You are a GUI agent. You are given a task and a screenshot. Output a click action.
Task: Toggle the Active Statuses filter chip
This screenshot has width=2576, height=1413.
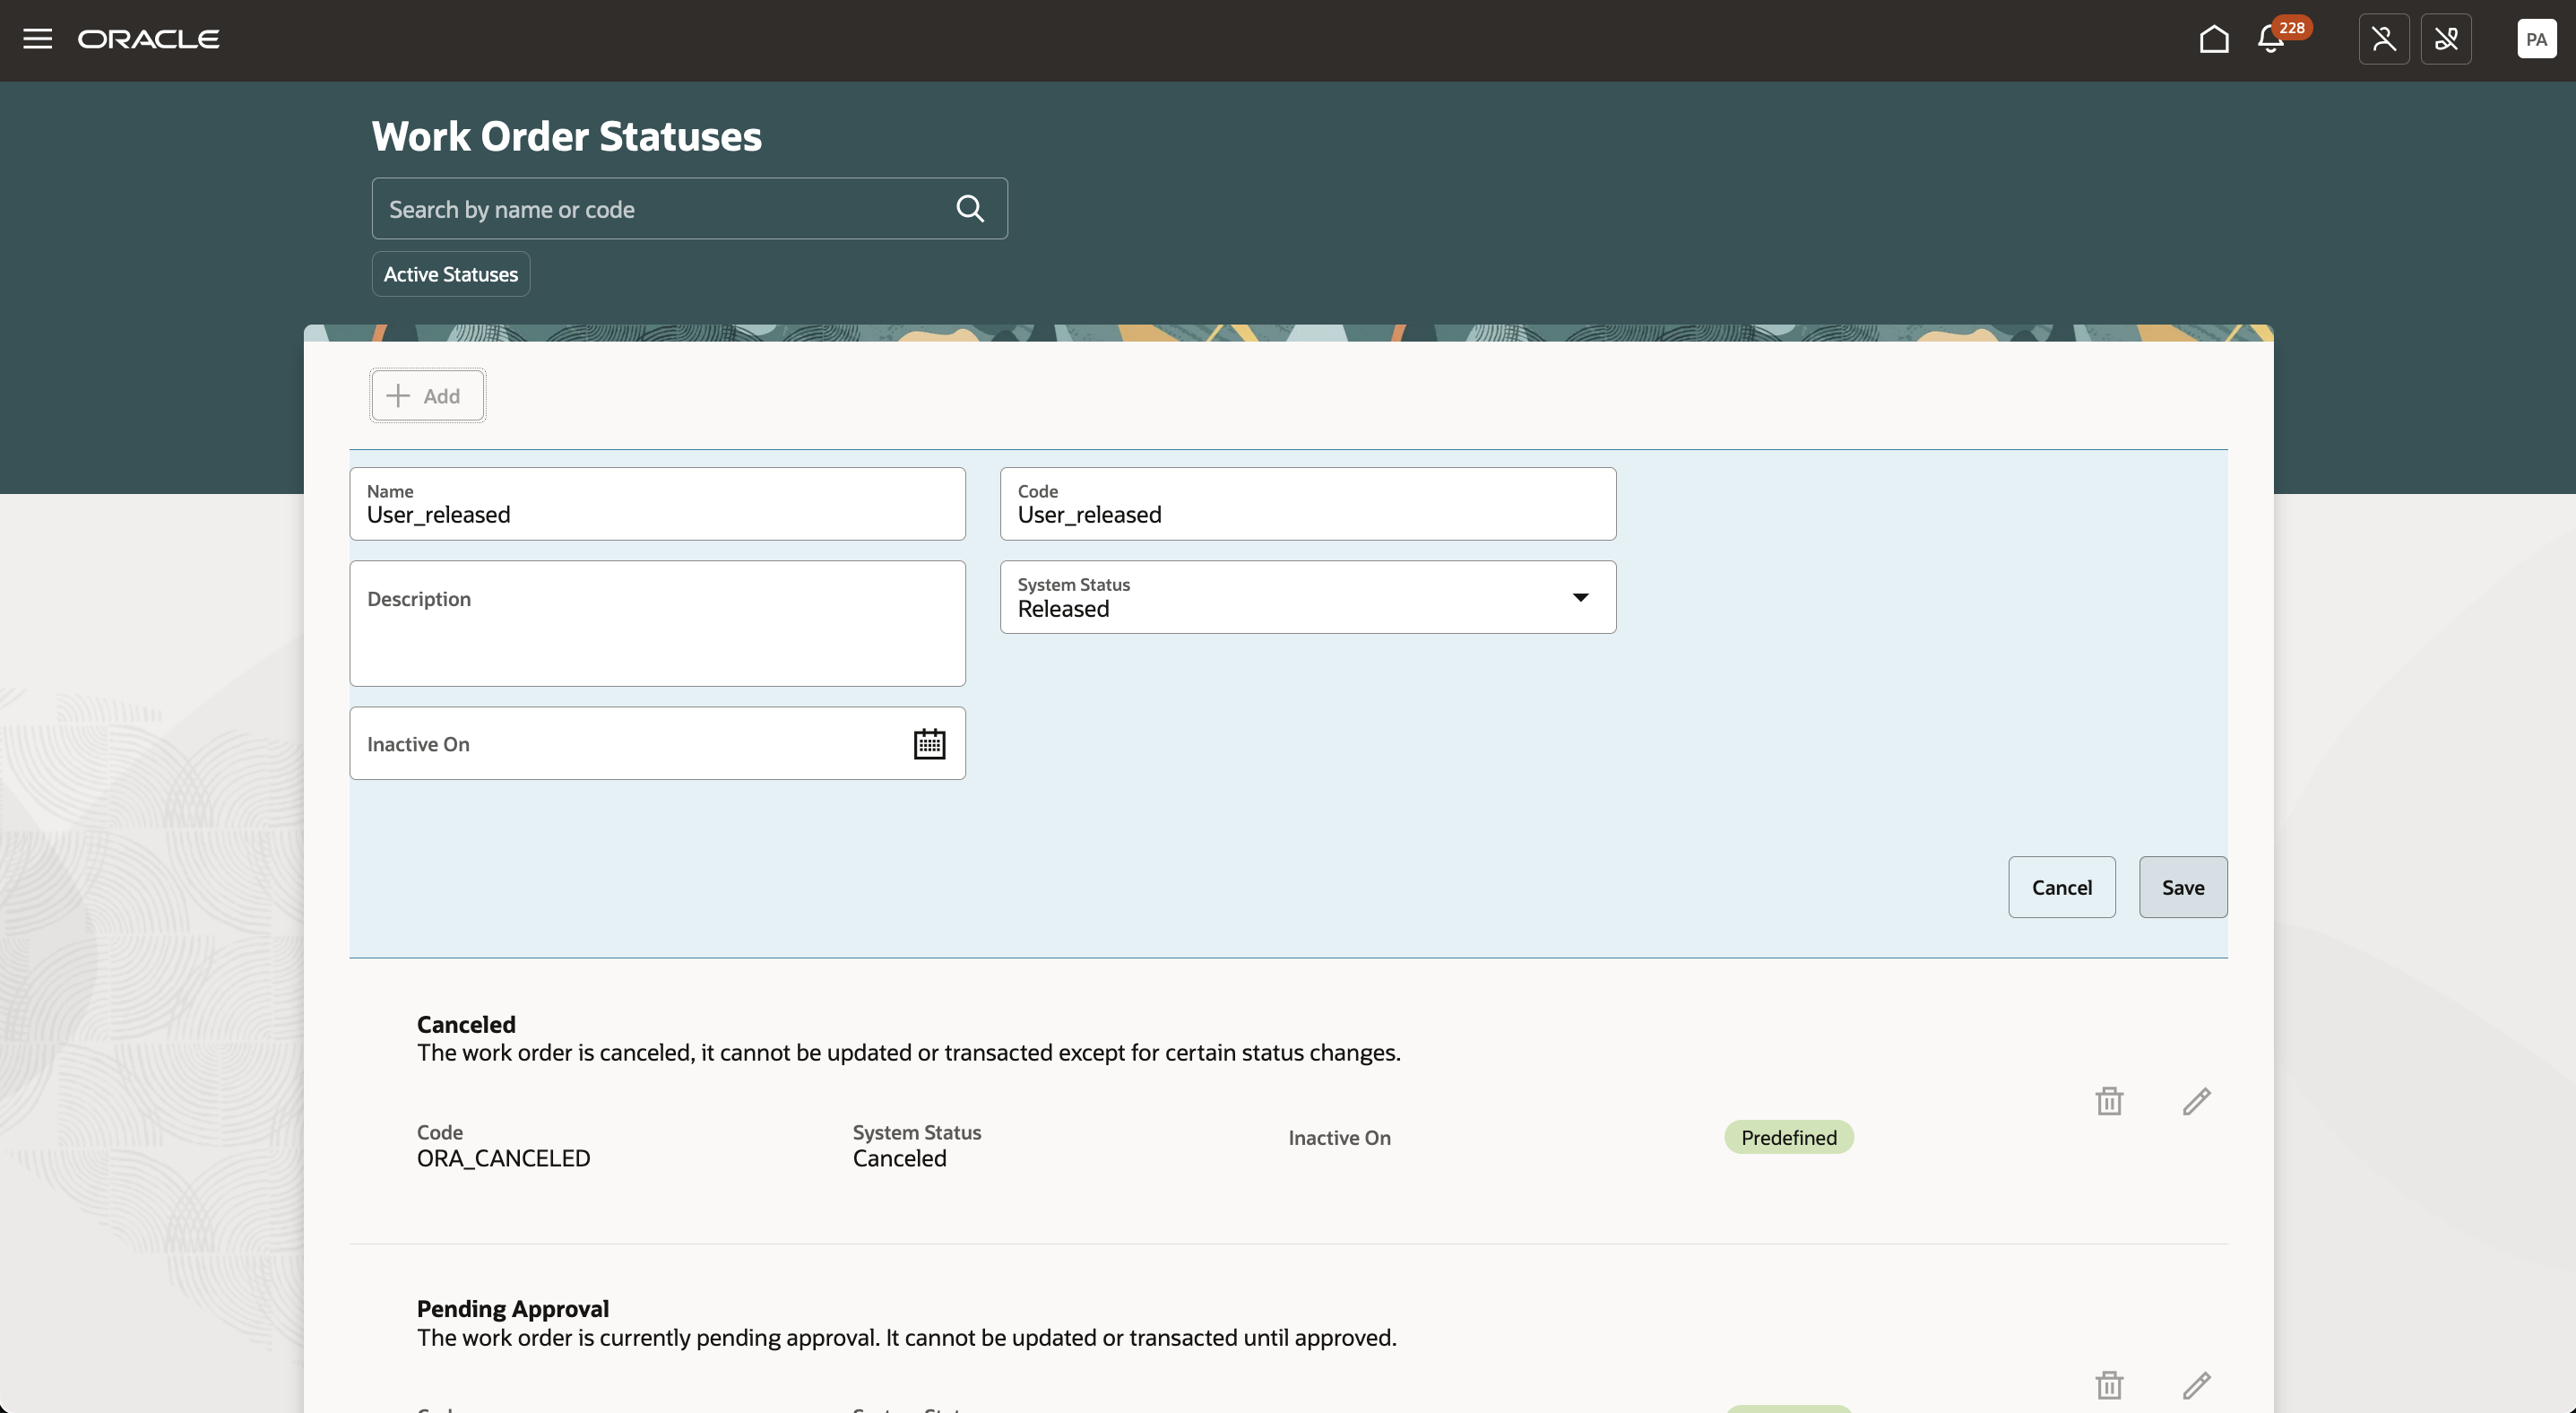[x=451, y=274]
